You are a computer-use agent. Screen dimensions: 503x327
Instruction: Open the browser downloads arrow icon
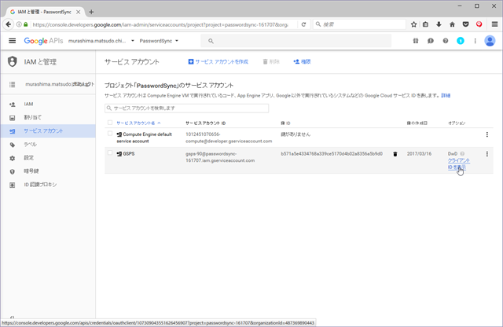coord(439,24)
